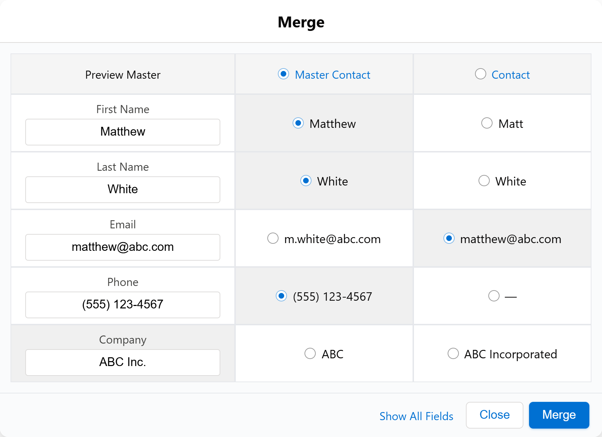Choose the empty phone value option
This screenshot has width=602, height=437.
[x=494, y=296]
